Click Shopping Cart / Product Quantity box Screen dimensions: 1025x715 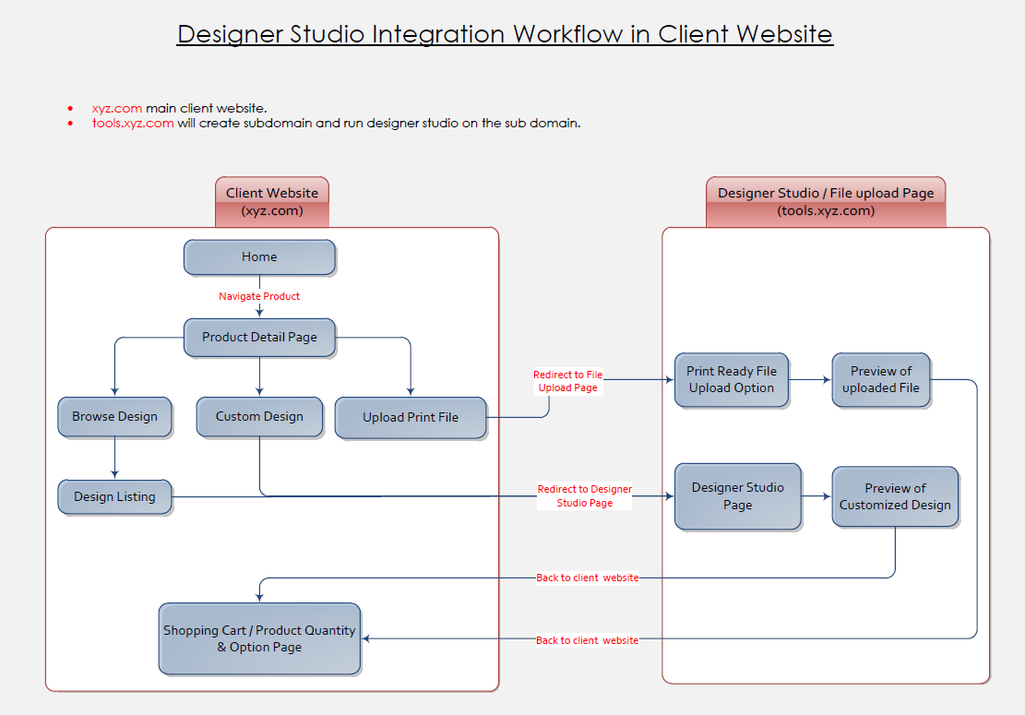[259, 639]
